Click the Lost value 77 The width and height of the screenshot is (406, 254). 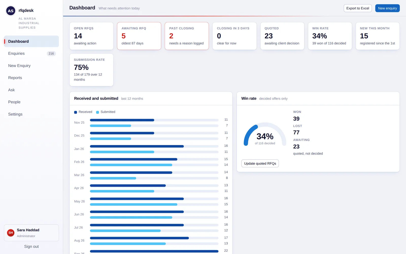tap(296, 133)
